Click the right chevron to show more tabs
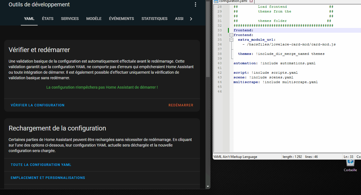The image size is (361, 195). tap(191, 19)
